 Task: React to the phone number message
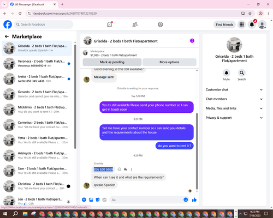coord(120,169)
